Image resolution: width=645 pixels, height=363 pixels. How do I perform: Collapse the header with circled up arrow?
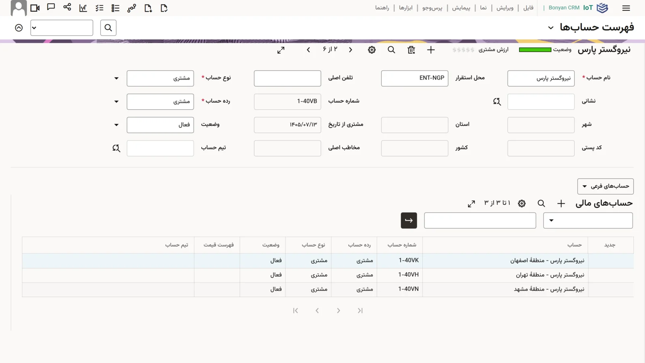19,28
